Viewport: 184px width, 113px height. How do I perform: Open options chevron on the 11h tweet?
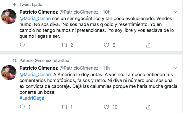pos(175,68)
